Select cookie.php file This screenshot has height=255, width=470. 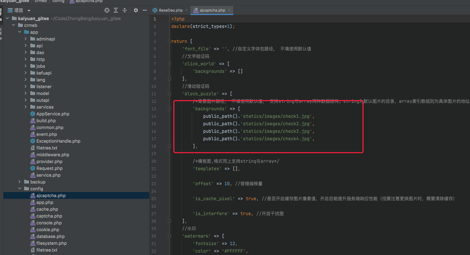(48, 229)
